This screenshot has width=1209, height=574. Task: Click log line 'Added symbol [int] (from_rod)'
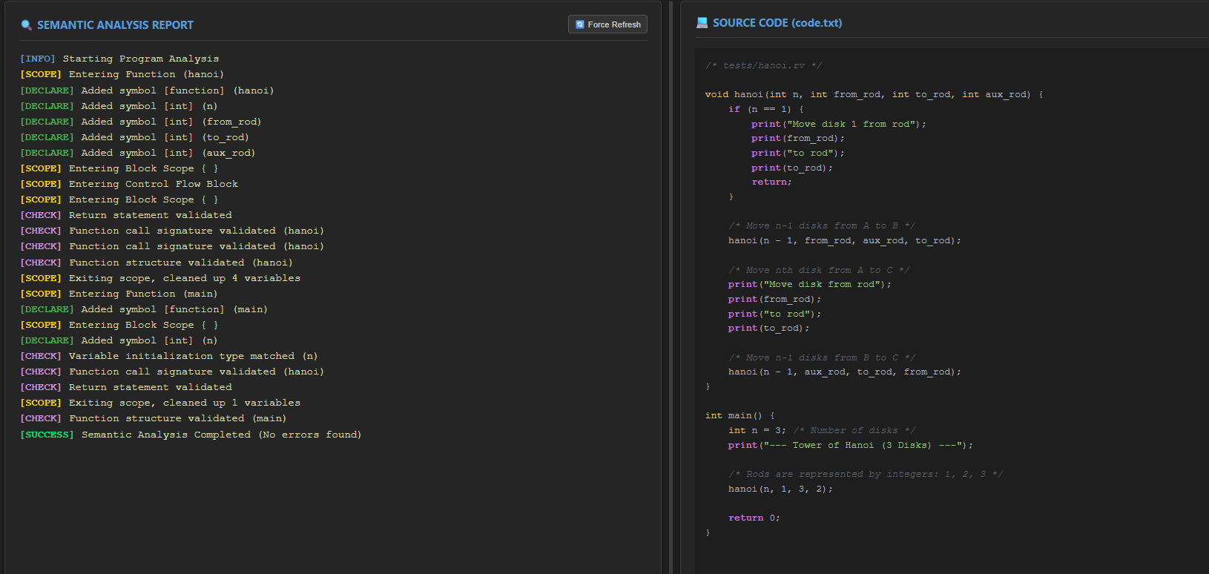141,122
